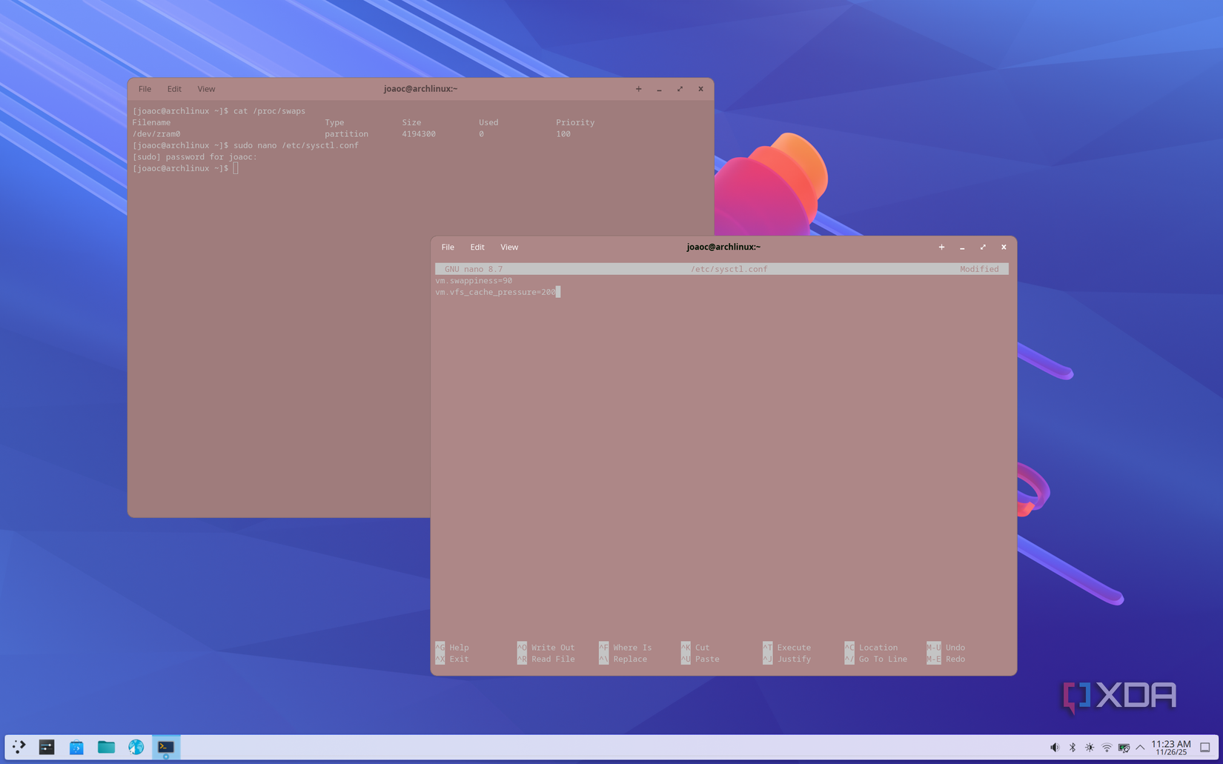1223x764 pixels.
Task: Open System Settings from the taskbar
Action: click(46, 747)
